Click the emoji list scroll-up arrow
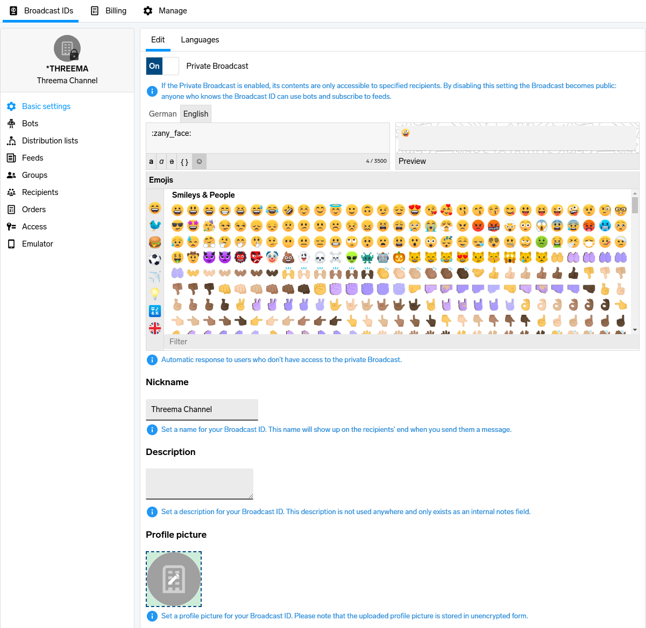Screen dimensions: 646x628 [635, 193]
